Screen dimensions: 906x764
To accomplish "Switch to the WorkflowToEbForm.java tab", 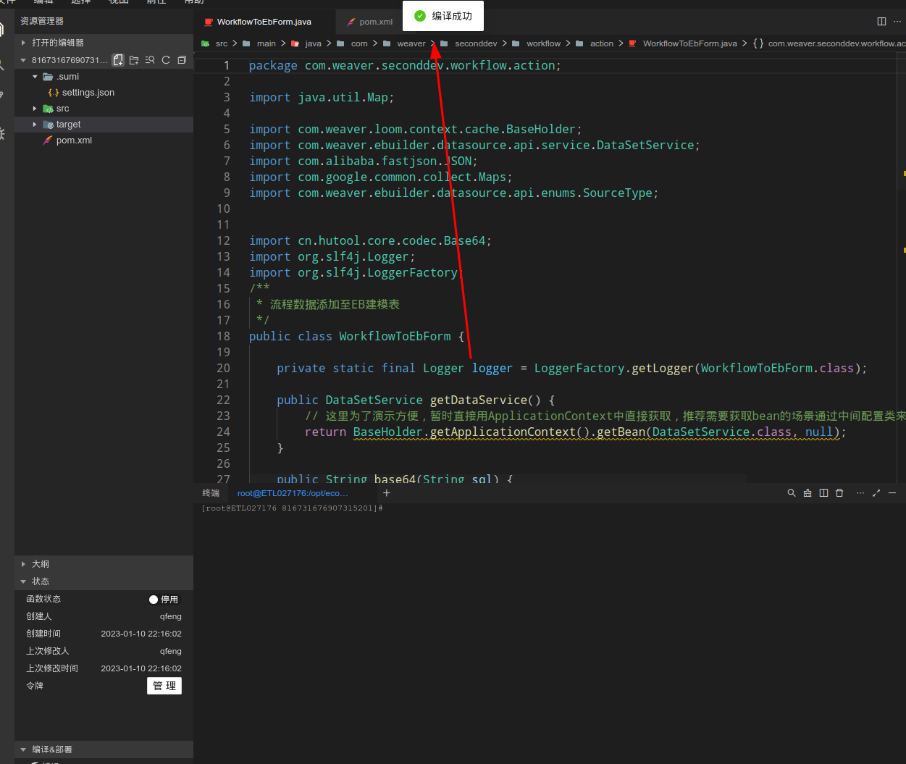I will [264, 22].
